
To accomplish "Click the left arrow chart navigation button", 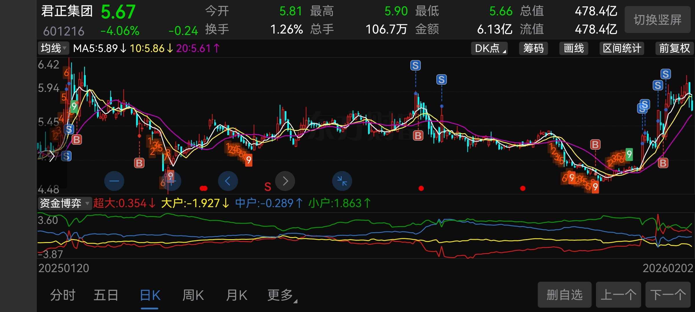I will tap(228, 181).
